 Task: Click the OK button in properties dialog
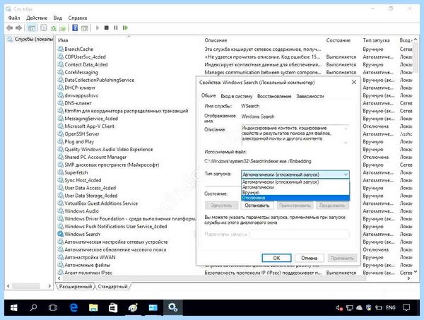[276, 258]
